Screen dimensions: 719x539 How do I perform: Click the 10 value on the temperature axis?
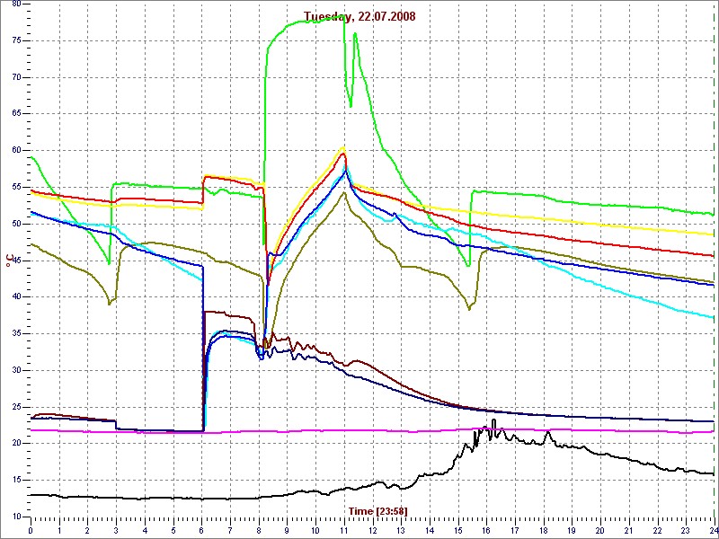(18, 517)
